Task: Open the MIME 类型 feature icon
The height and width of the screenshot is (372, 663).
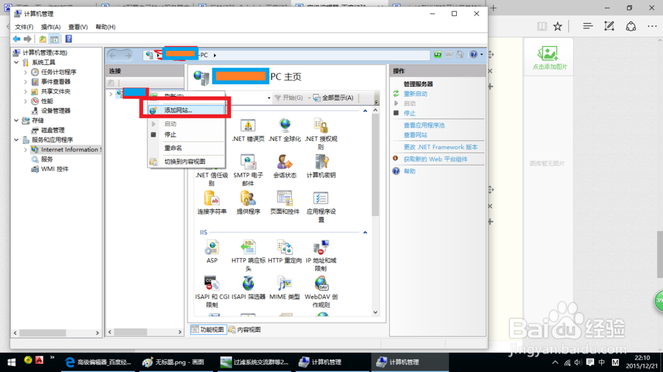Action: (284, 288)
